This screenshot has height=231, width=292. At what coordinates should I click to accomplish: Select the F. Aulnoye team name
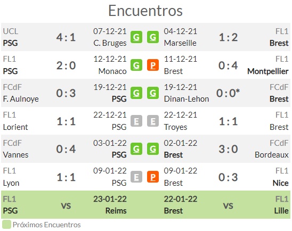click(x=21, y=99)
